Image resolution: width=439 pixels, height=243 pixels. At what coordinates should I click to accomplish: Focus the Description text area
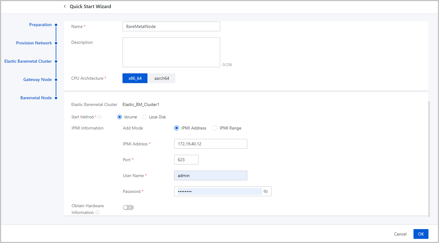coord(171,52)
